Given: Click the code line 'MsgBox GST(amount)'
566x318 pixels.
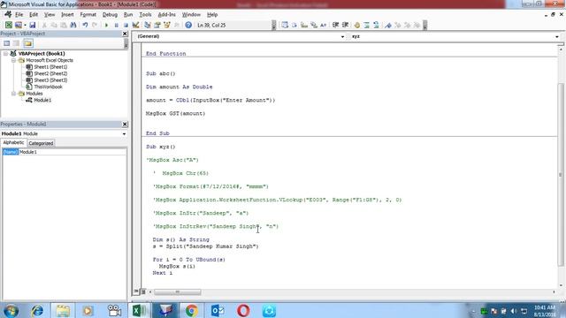Looking at the screenshot, I should tap(175, 114).
